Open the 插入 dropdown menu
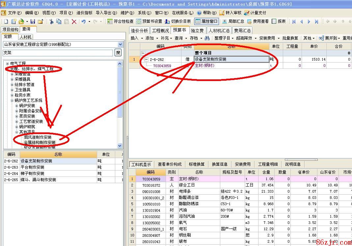 [x=137, y=38]
